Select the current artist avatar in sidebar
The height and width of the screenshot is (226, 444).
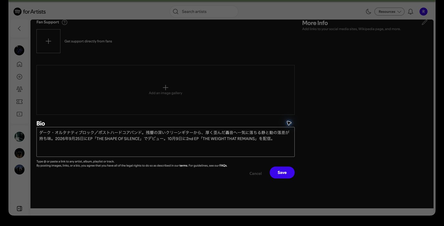coord(19,50)
